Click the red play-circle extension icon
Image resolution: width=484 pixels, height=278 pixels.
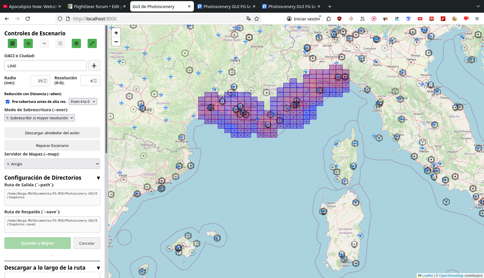pos(374,19)
